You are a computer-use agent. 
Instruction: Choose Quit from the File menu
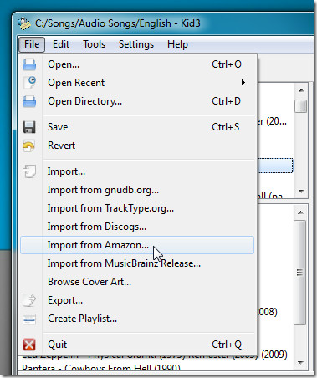tap(137, 345)
